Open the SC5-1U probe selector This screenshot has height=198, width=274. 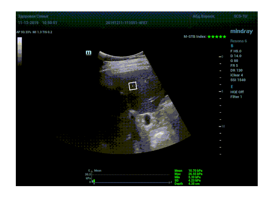coord(241,16)
